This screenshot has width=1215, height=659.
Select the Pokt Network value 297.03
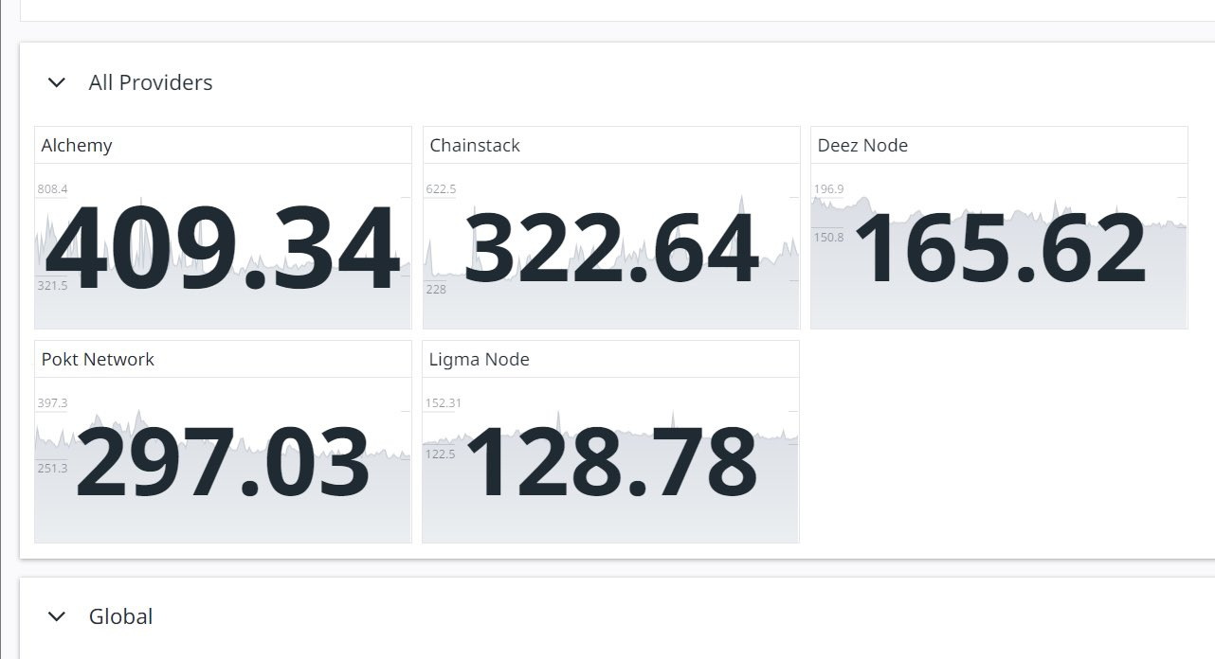(x=223, y=462)
